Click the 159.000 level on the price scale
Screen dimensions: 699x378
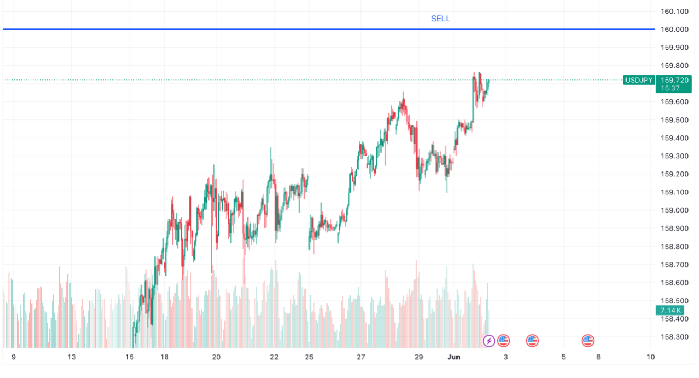(x=674, y=210)
